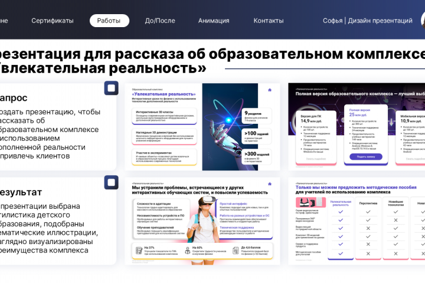Click the report icon beside «До 4,6 баллов»
This screenshot has width=425, height=283.
236,251
